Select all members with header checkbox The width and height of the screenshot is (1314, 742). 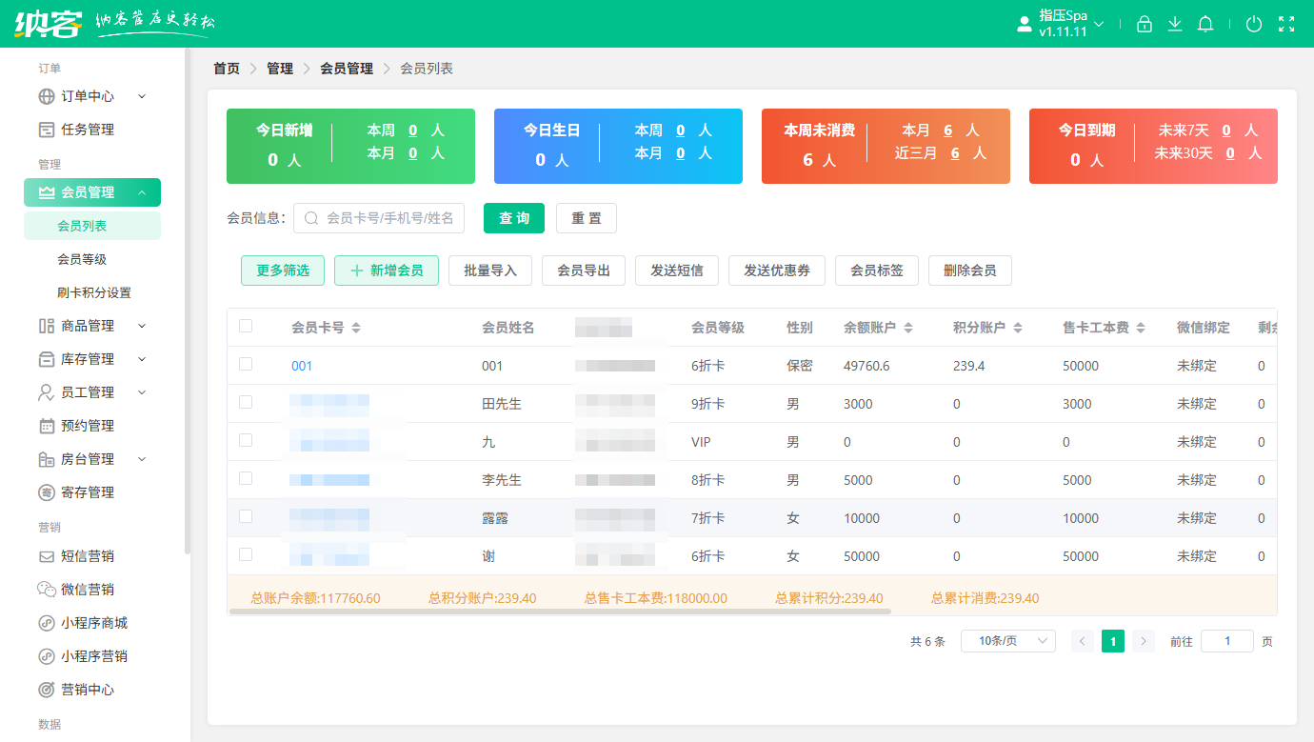(x=246, y=326)
